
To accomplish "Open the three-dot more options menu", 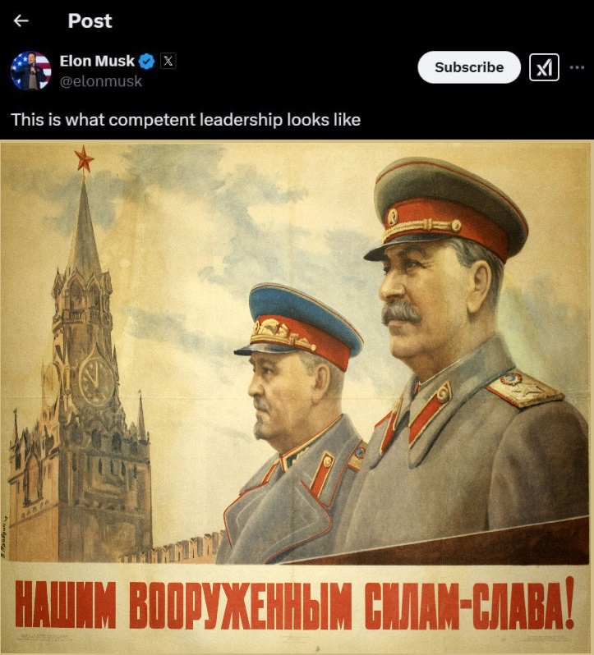I will coord(577,67).
